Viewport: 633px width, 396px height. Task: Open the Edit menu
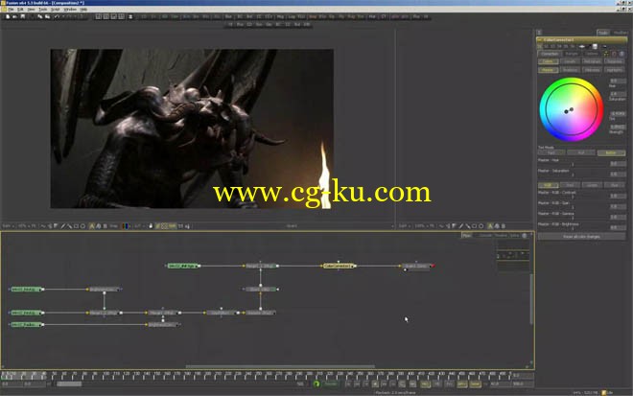20,10
